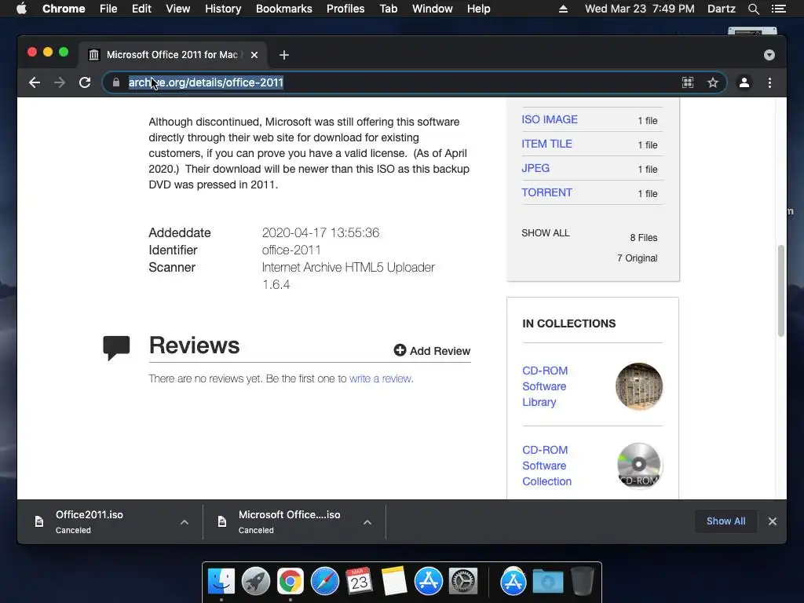Click the Dartz user name in menu bar
The height and width of the screenshot is (603, 804).
click(721, 9)
